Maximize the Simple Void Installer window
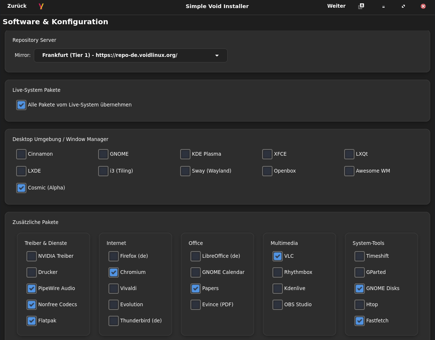 [x=403, y=6]
